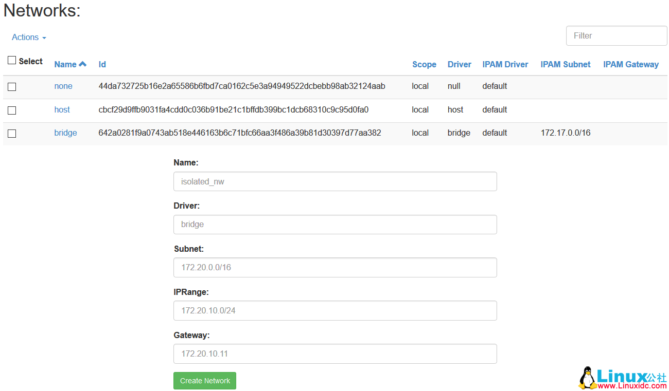Open the none network details link

click(x=63, y=86)
